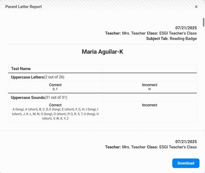The image size is (205, 173).
Task: Click the correct letters B, F
Action: point(55,89)
